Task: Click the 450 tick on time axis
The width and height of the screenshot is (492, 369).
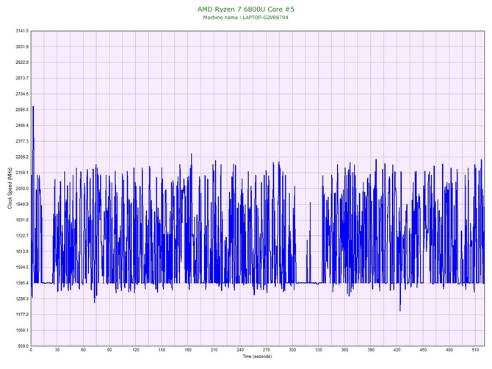Action: tap(423, 350)
